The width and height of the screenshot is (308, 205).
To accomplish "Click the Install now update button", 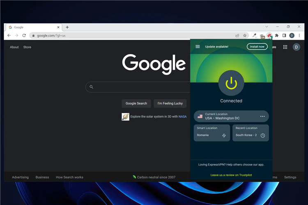I will (x=257, y=47).
